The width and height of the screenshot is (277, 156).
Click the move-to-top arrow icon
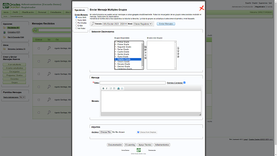click(x=178, y=48)
